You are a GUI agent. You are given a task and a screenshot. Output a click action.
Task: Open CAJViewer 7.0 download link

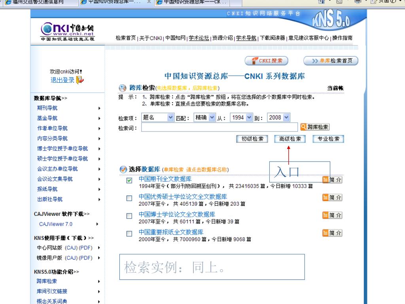pyautogui.click(x=56, y=224)
